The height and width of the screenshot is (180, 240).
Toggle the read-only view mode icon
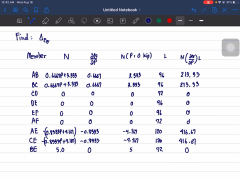pos(19,21)
